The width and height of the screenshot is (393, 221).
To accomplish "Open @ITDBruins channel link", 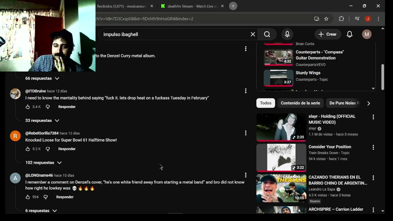I will tap(36, 91).
